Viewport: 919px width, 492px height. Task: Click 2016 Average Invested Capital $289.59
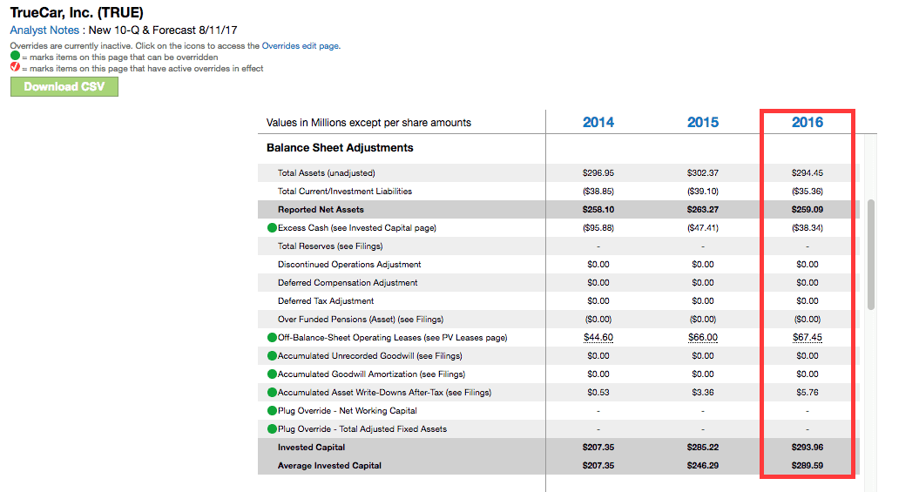807,466
